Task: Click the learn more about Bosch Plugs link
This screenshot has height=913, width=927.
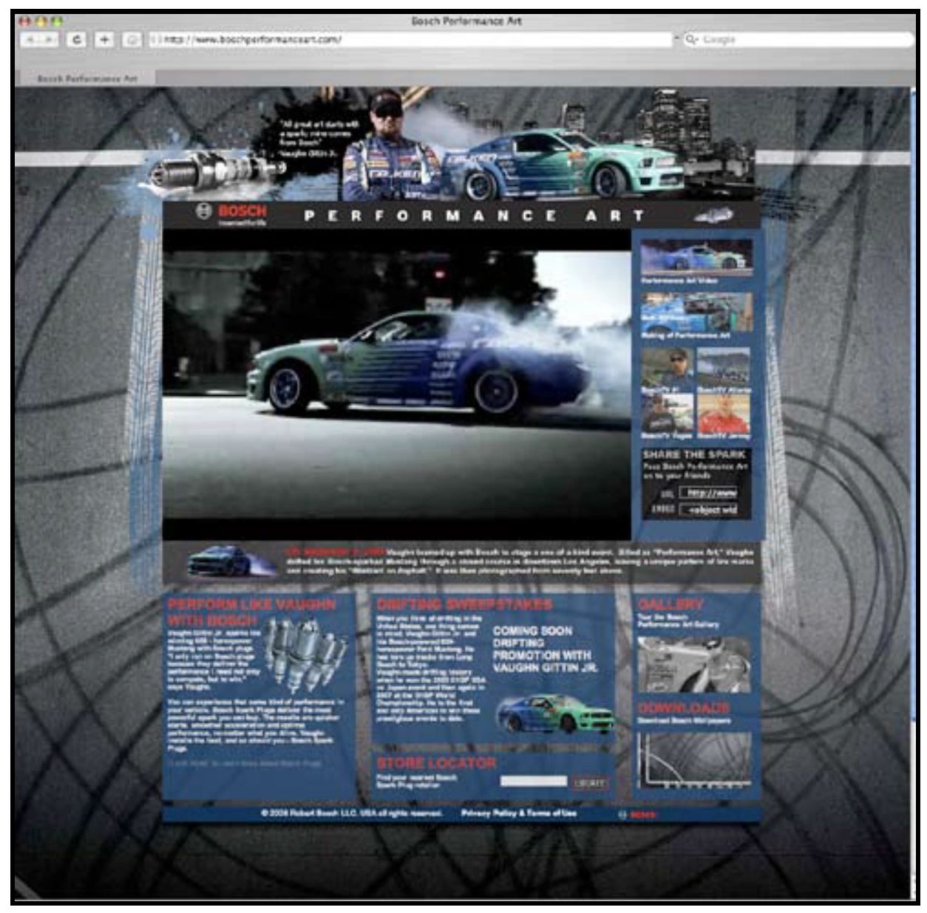Action: click(x=244, y=764)
